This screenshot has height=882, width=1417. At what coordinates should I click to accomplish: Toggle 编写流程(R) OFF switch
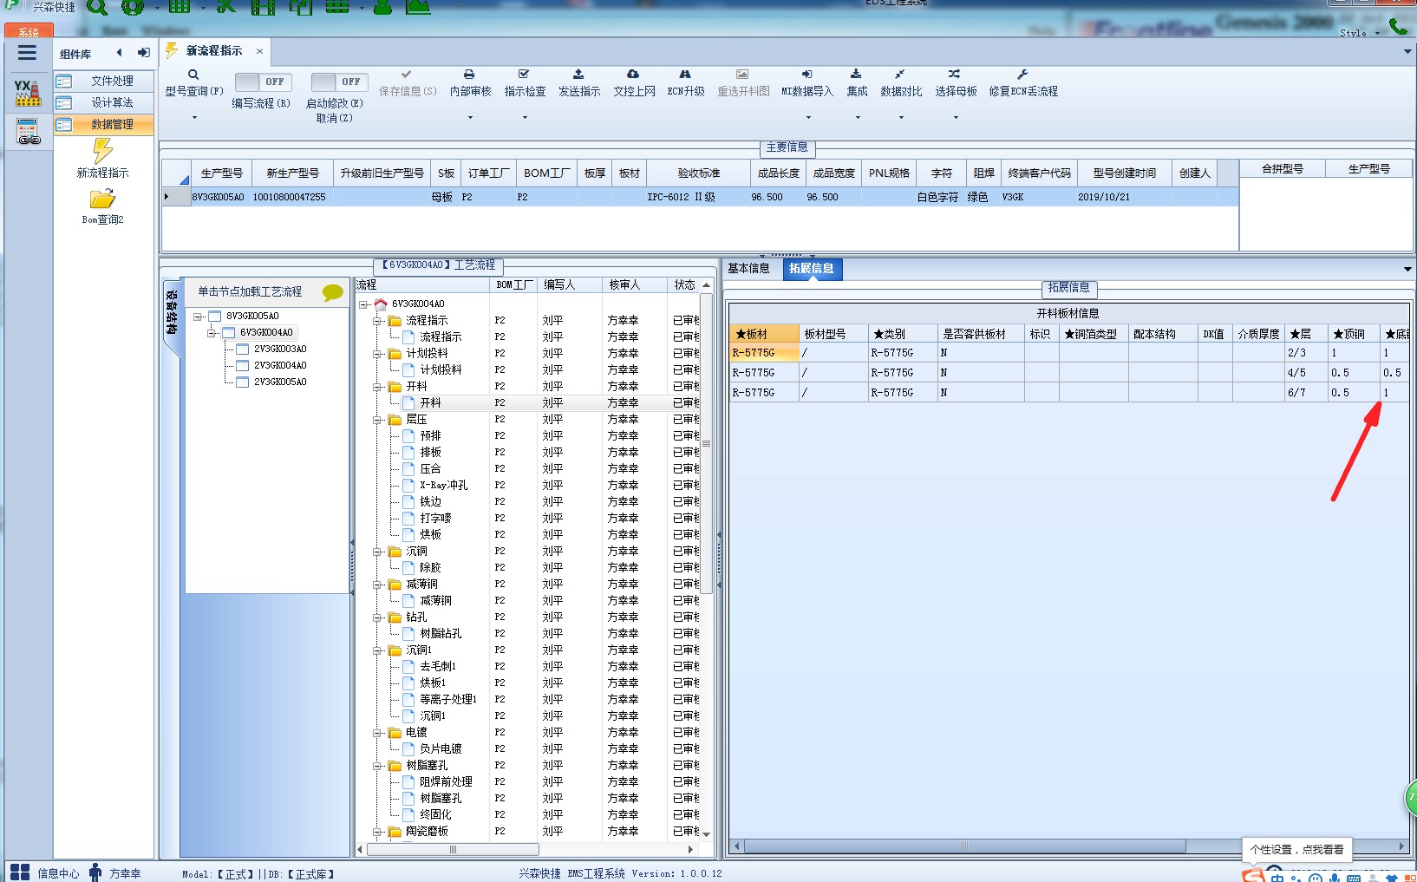coord(263,82)
